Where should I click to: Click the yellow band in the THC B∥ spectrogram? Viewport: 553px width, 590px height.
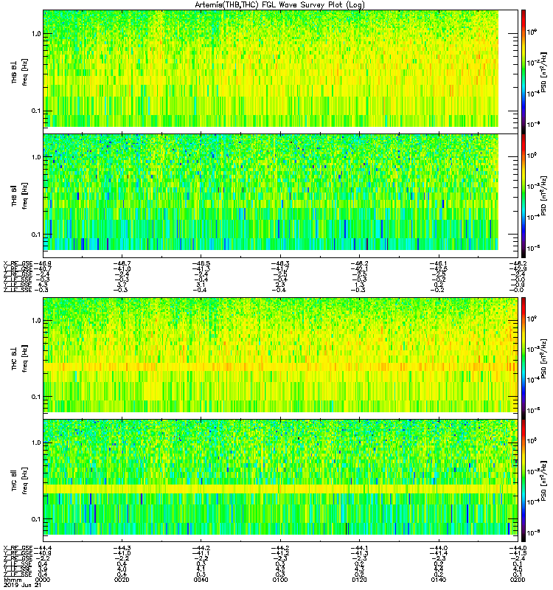click(281, 489)
